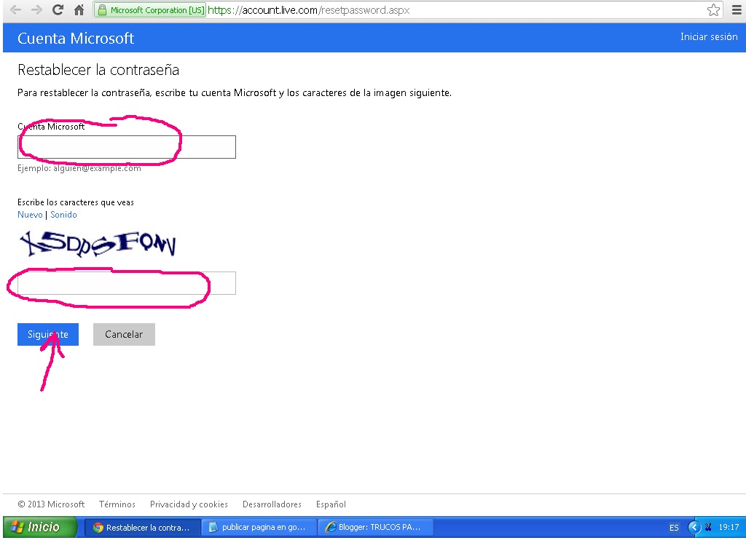The width and height of the screenshot is (746, 559).
Task: Click the address bar URL
Action: click(x=308, y=10)
